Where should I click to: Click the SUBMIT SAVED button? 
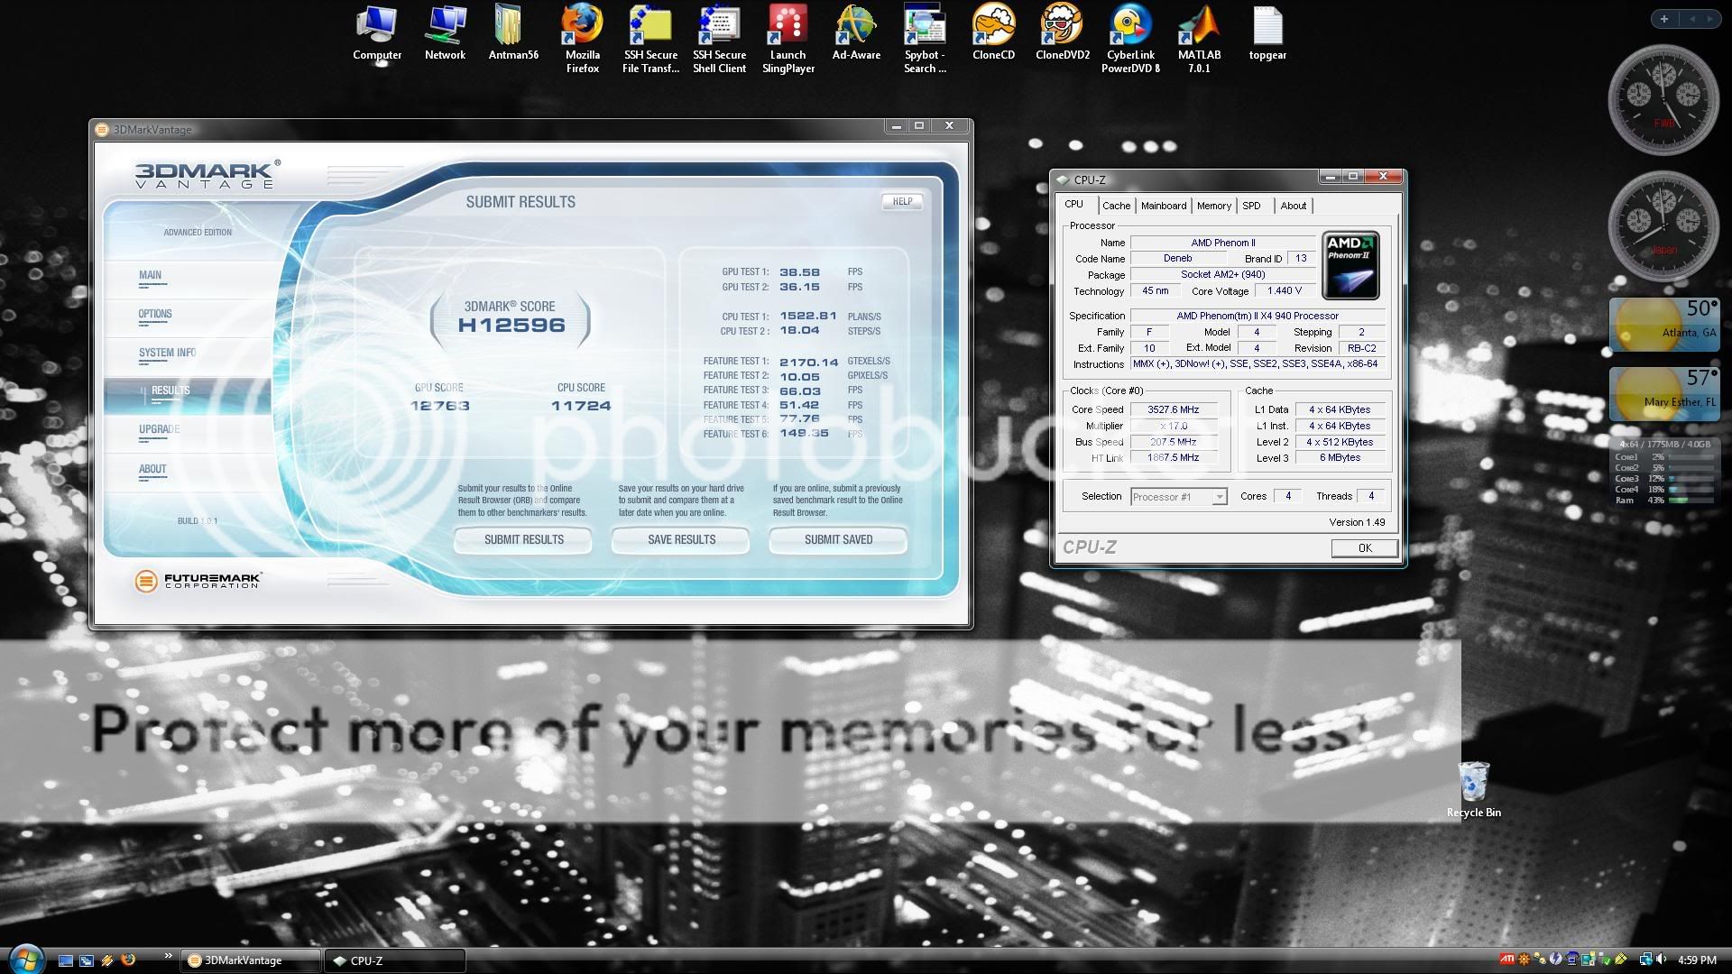point(838,539)
